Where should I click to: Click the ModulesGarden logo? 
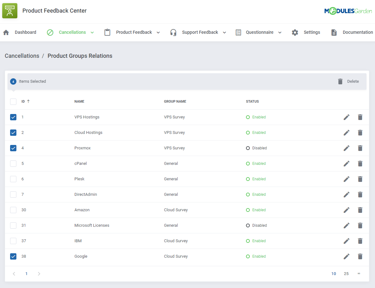(348, 11)
